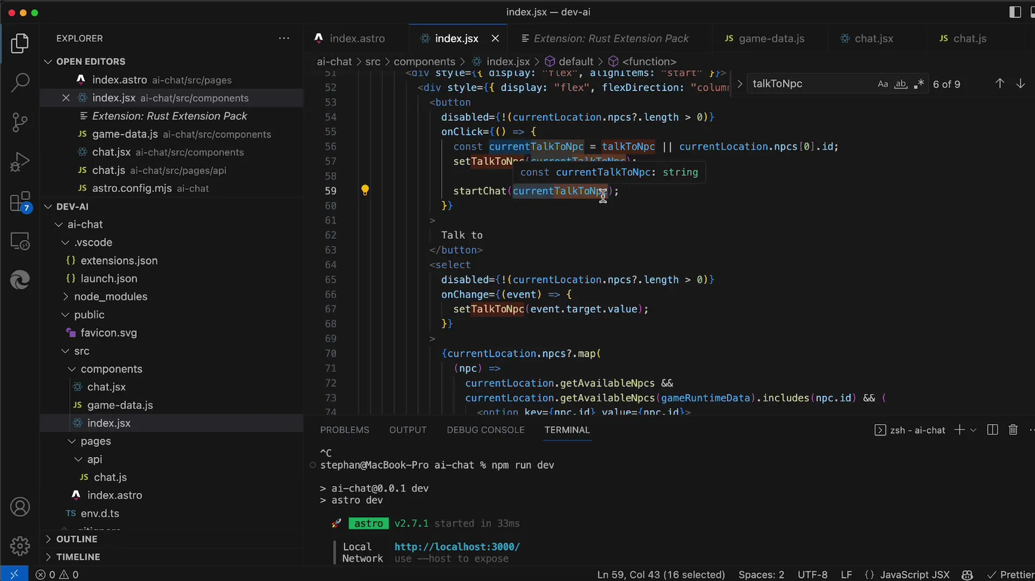The image size is (1035, 581).
Task: Click the Copilot status icon in status bar
Action: 967,575
